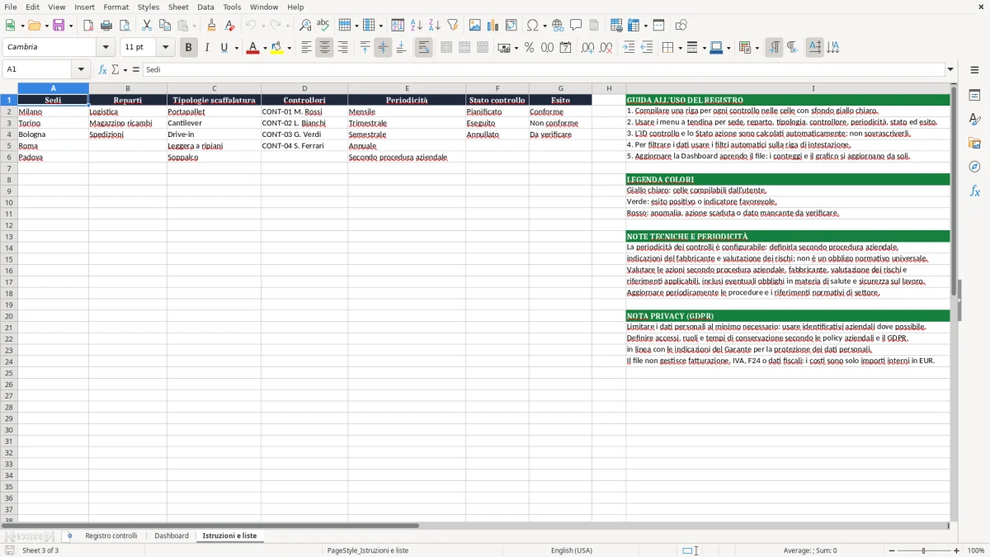Screen dimensions: 990x557
Task: Open the Styles menu
Action: click(x=148, y=7)
